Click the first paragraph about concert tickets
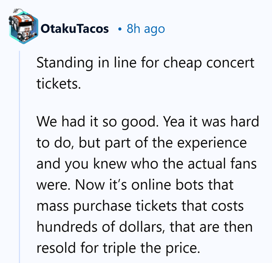Viewport: 272px width, 263px height. [146, 73]
